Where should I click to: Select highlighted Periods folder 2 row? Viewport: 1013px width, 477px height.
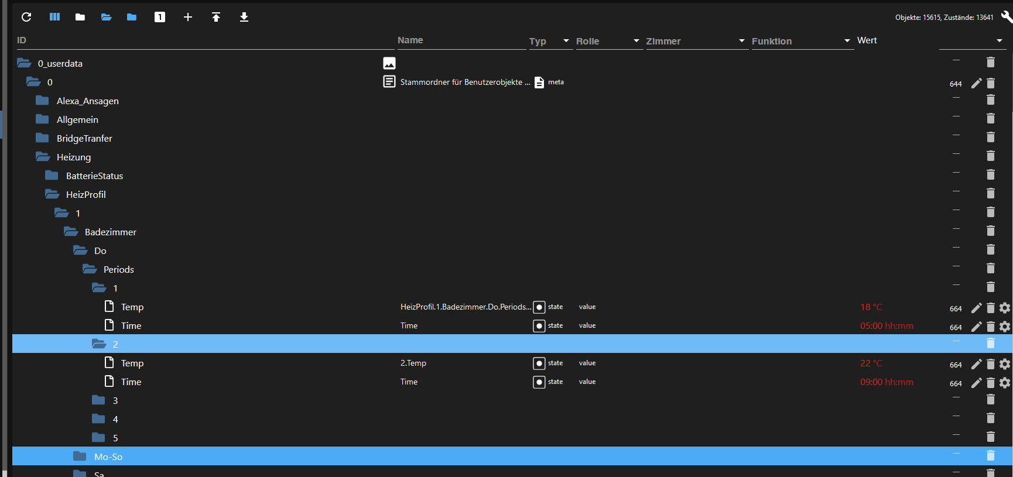tap(512, 344)
